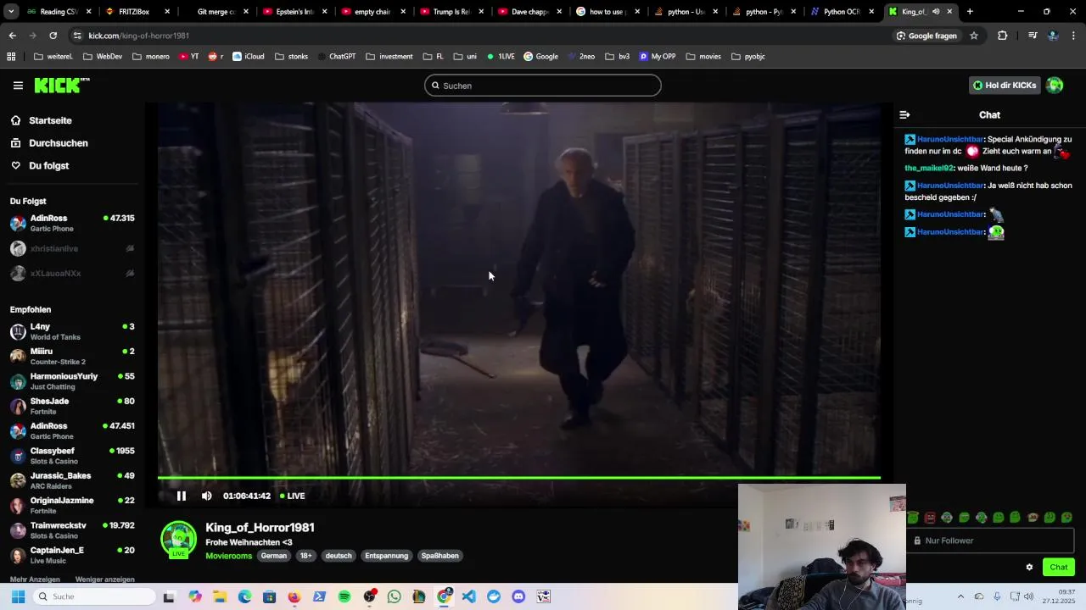Click the Movierooms category link
The height and width of the screenshot is (610, 1086).
(229, 556)
